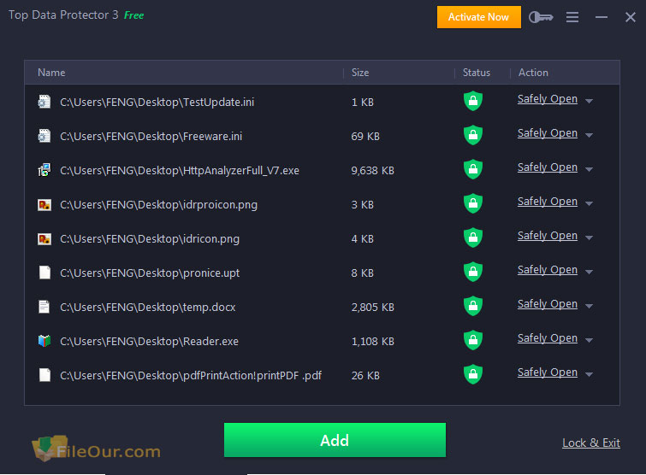Minimize the Top Data Protector window
The image size is (646, 475).
tap(602, 17)
